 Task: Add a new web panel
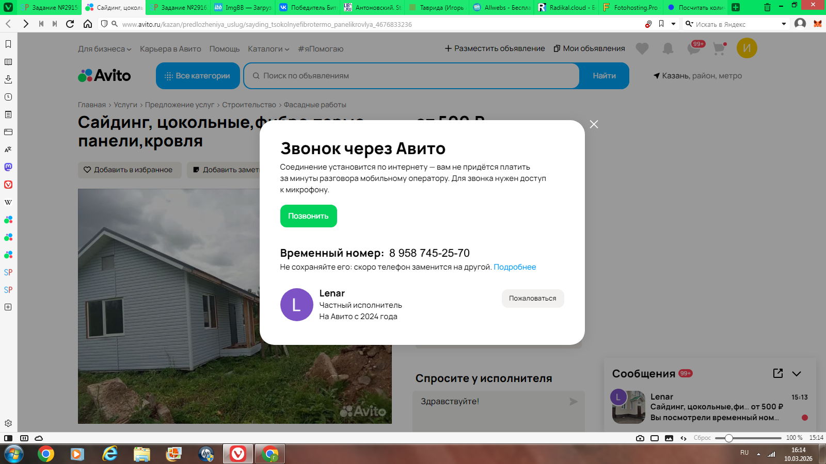(x=8, y=307)
